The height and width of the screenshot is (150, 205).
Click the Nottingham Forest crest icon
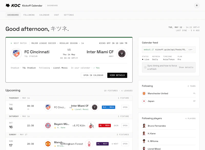click(89, 144)
